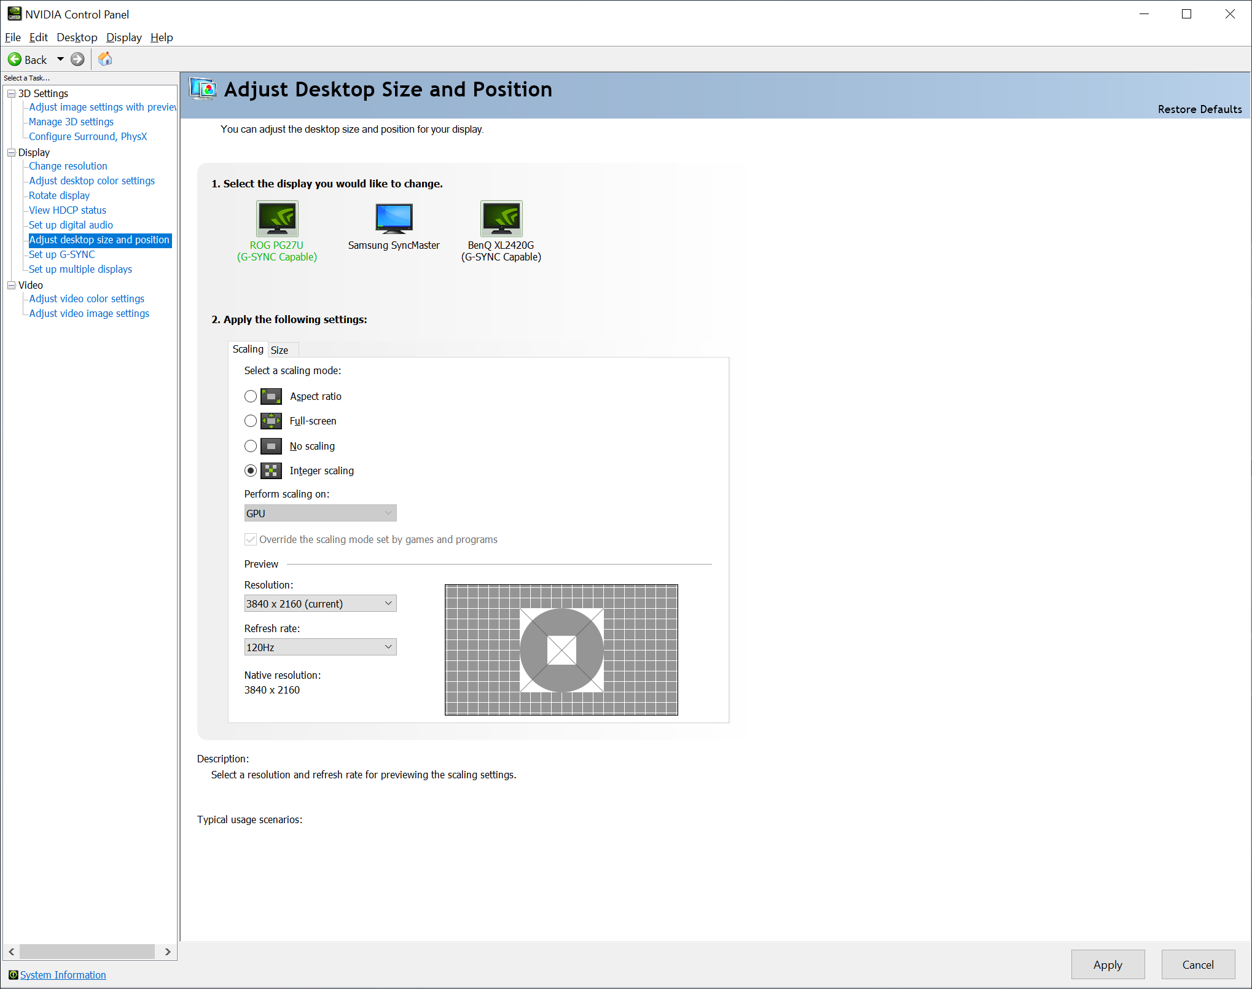Click the Apply button

1107,964
